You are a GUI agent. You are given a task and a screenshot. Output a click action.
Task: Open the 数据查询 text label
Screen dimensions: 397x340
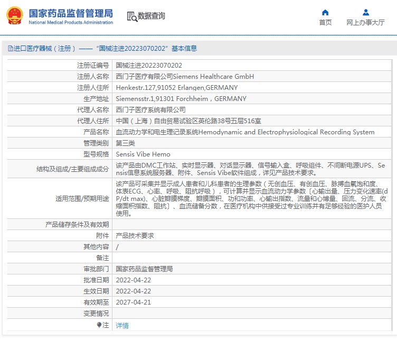tap(152, 16)
